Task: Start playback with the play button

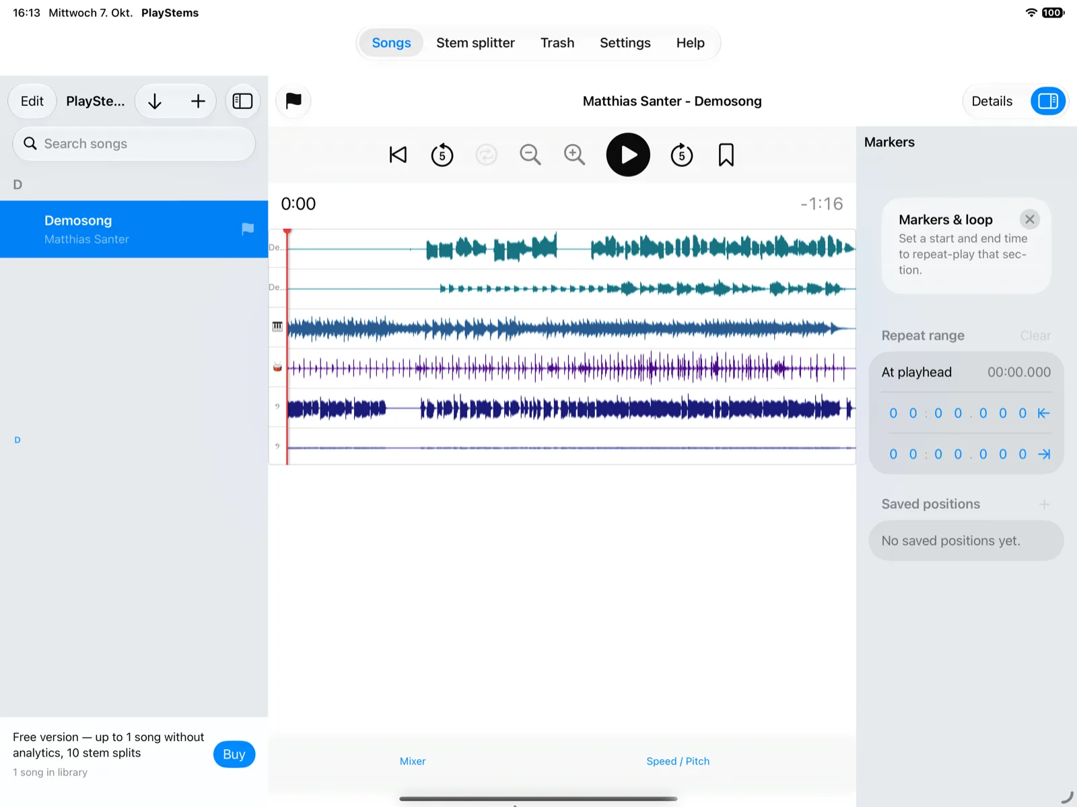Action: tap(628, 155)
